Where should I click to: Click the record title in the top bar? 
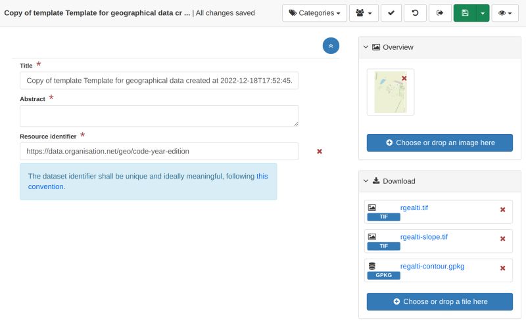[x=97, y=13]
